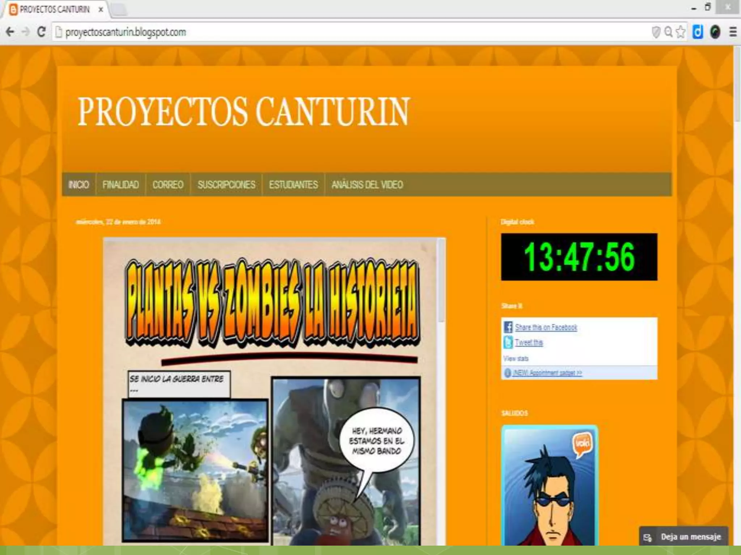Open the FINALIDAD navigation tab
The width and height of the screenshot is (741, 555).
120,185
